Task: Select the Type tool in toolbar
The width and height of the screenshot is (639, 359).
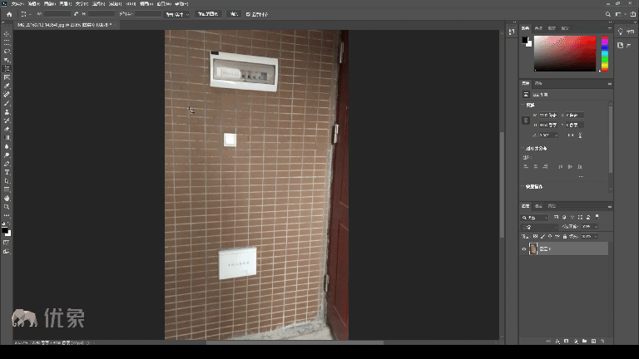Action: 7,172
